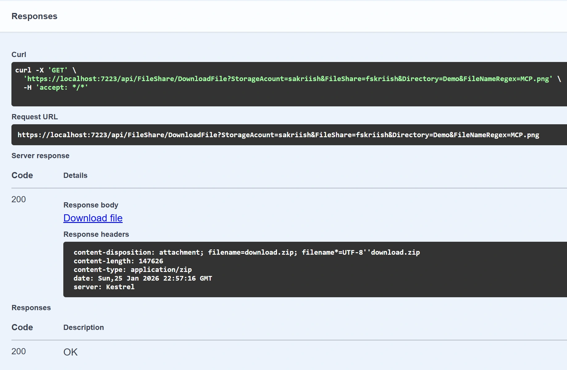Image resolution: width=567 pixels, height=370 pixels.
Task: Select the content-disposition header line
Action: pos(247,252)
